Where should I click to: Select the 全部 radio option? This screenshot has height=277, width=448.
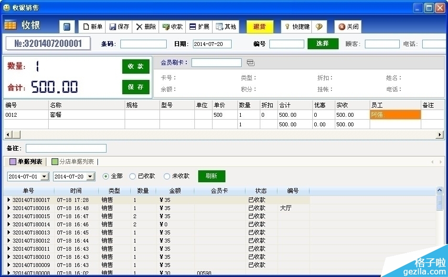[x=106, y=176]
